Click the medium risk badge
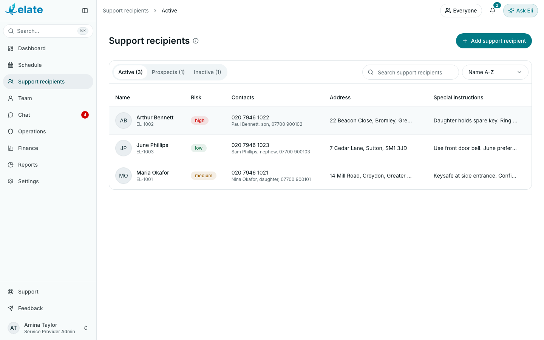This screenshot has width=544, height=340. coord(204,176)
